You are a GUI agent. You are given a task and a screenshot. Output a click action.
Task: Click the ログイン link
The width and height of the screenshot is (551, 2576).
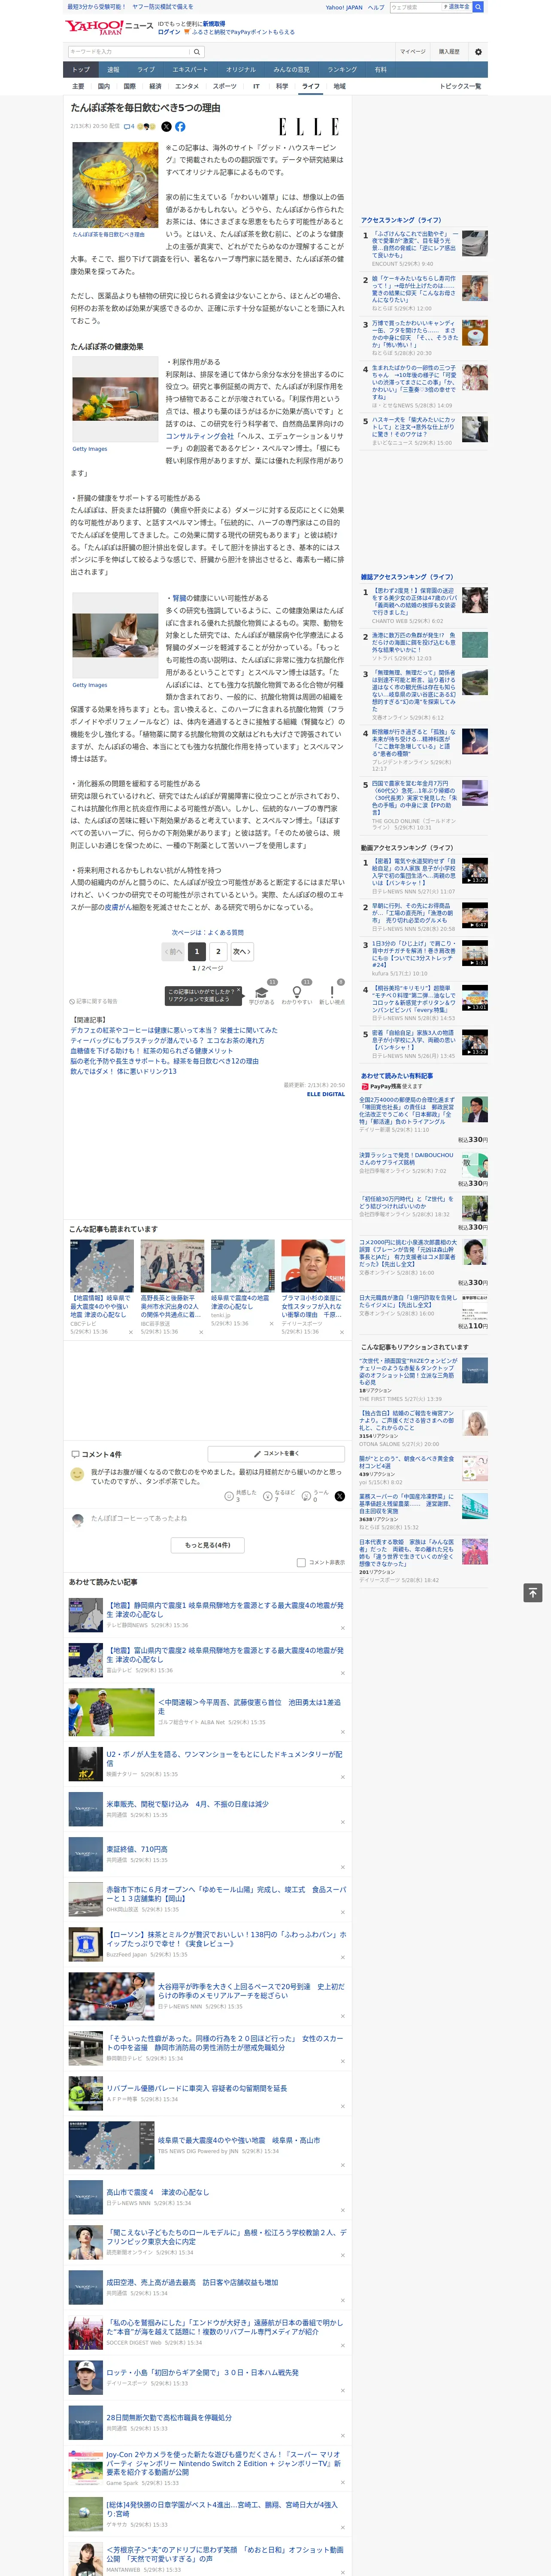[x=169, y=32]
